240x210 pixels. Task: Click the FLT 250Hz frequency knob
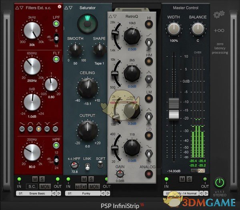click(x=32, y=66)
